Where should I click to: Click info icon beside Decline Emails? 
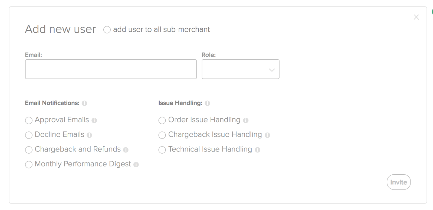tap(89, 135)
